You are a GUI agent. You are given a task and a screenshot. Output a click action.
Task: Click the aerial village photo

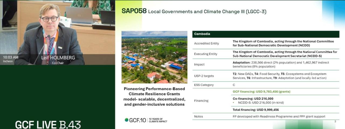click(154, 57)
